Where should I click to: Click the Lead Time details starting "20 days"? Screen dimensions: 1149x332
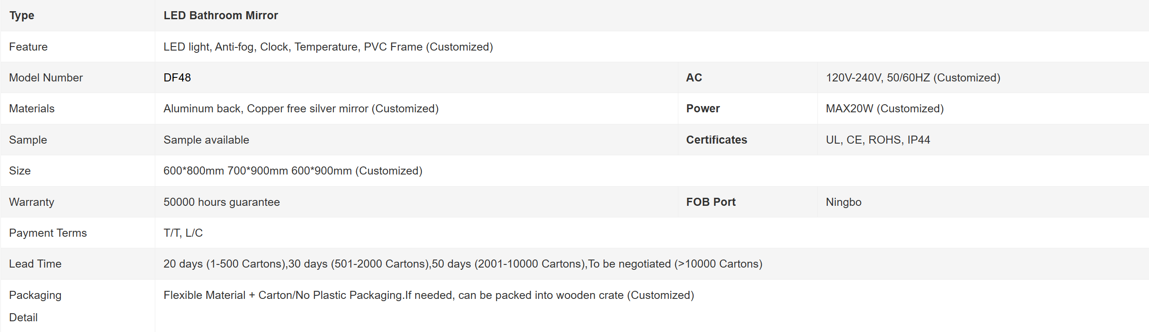tap(463, 264)
